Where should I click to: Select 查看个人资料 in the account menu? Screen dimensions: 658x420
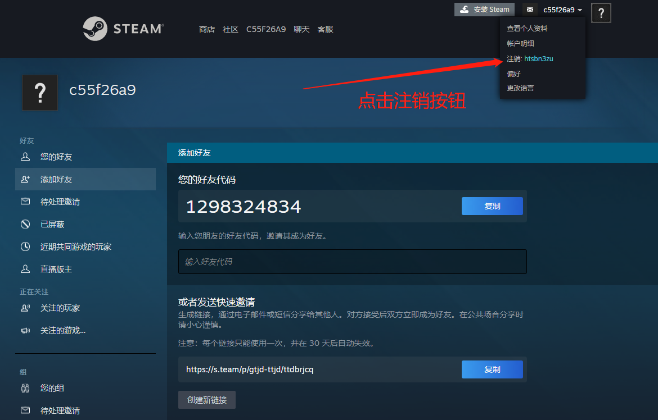point(527,29)
